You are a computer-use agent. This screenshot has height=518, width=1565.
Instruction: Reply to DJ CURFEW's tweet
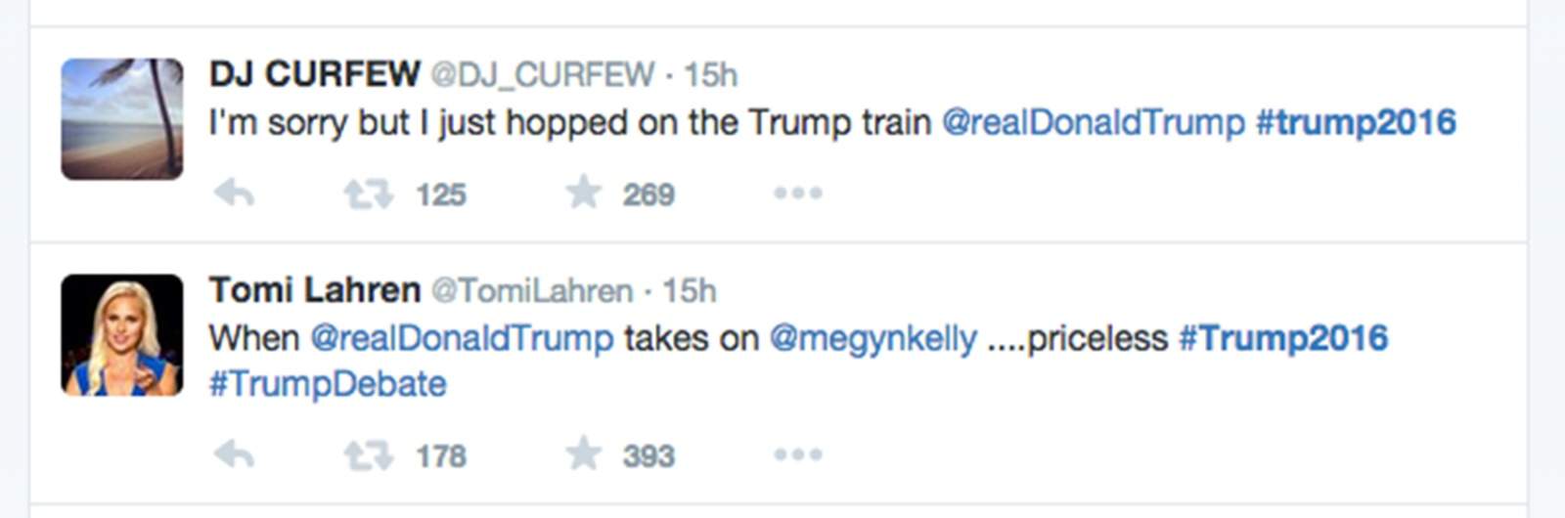(235, 194)
